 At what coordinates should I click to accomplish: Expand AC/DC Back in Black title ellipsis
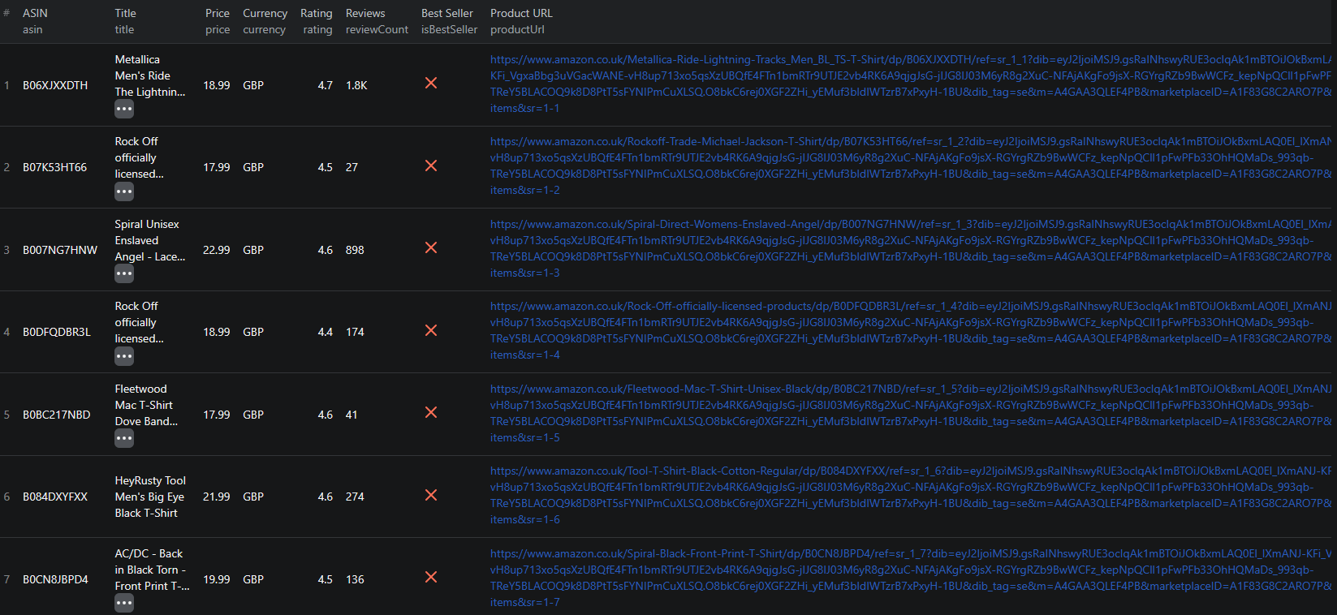tap(123, 603)
